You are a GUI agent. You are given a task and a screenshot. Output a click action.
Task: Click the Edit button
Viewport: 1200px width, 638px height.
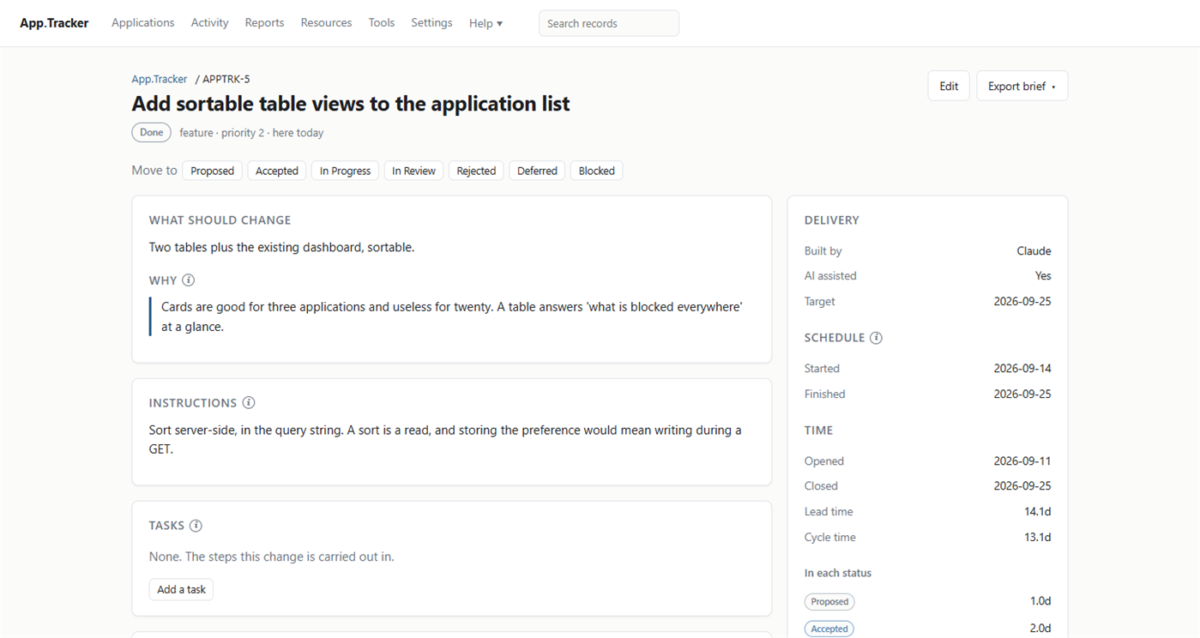click(949, 86)
